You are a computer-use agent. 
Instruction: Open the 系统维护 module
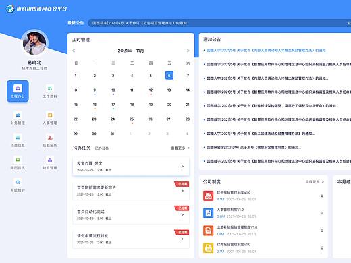(18, 185)
